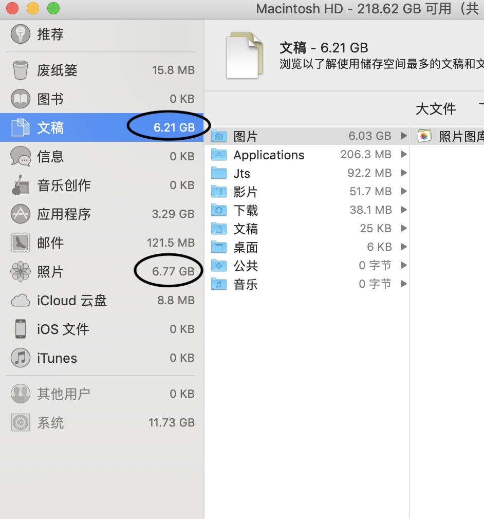Image resolution: width=484 pixels, height=519 pixels.
Task: Select the iOS 文件 sidebar item
Action: (63, 329)
